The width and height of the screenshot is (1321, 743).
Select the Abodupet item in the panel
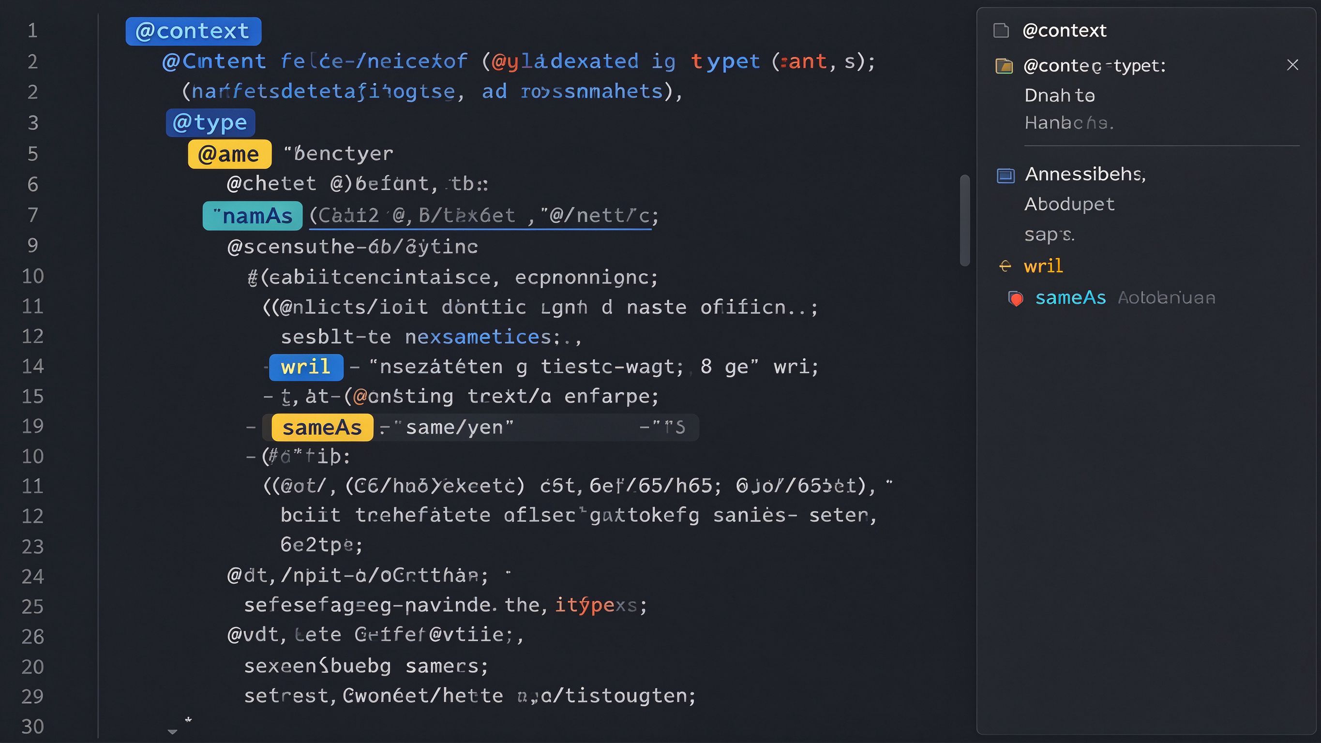(1069, 205)
